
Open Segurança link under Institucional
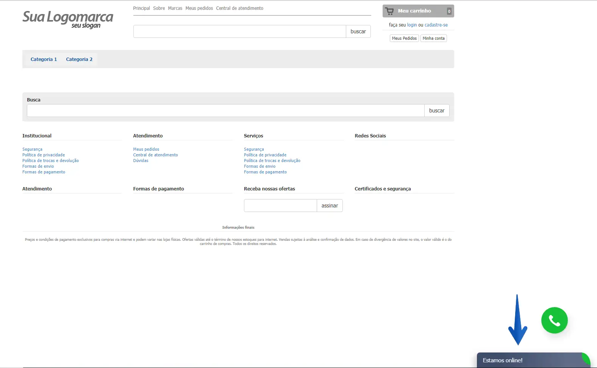(x=32, y=149)
